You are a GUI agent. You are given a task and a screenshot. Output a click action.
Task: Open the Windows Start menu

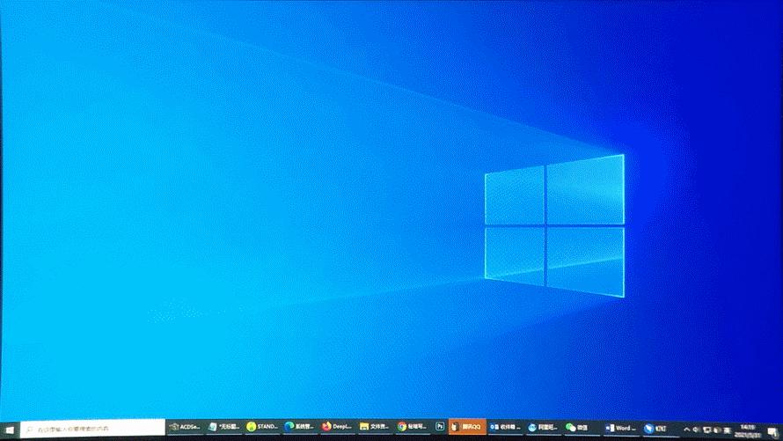click(9, 430)
